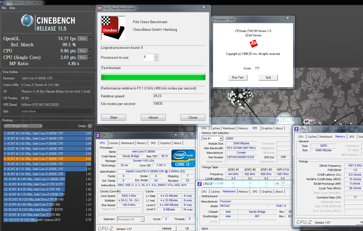The width and height of the screenshot is (363, 231).
Task: Click Quit in Processor Test
Action: coord(268,78)
